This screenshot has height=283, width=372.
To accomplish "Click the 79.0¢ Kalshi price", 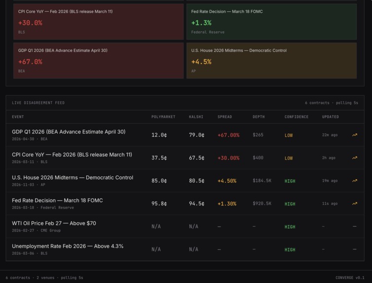I will (x=197, y=135).
